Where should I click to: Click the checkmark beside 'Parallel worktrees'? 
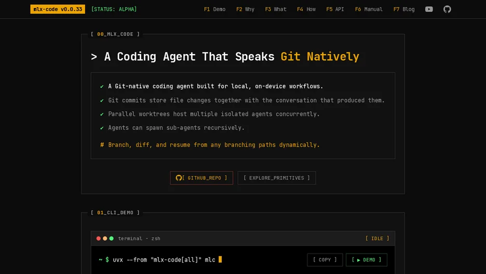(x=102, y=114)
